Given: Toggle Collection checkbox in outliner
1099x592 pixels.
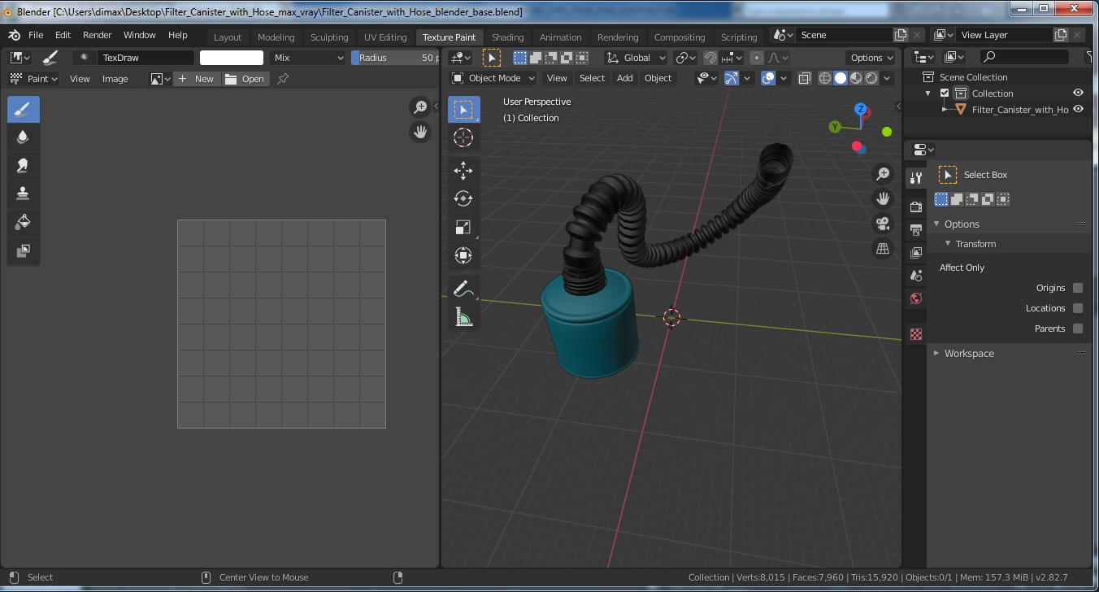Looking at the screenshot, I should tap(945, 94).
